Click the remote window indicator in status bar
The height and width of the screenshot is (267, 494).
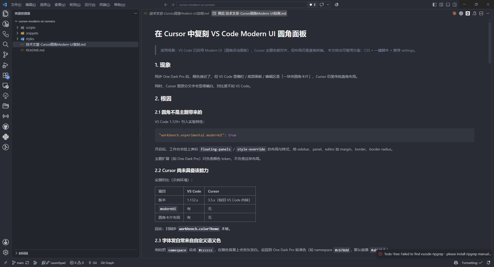5,263
